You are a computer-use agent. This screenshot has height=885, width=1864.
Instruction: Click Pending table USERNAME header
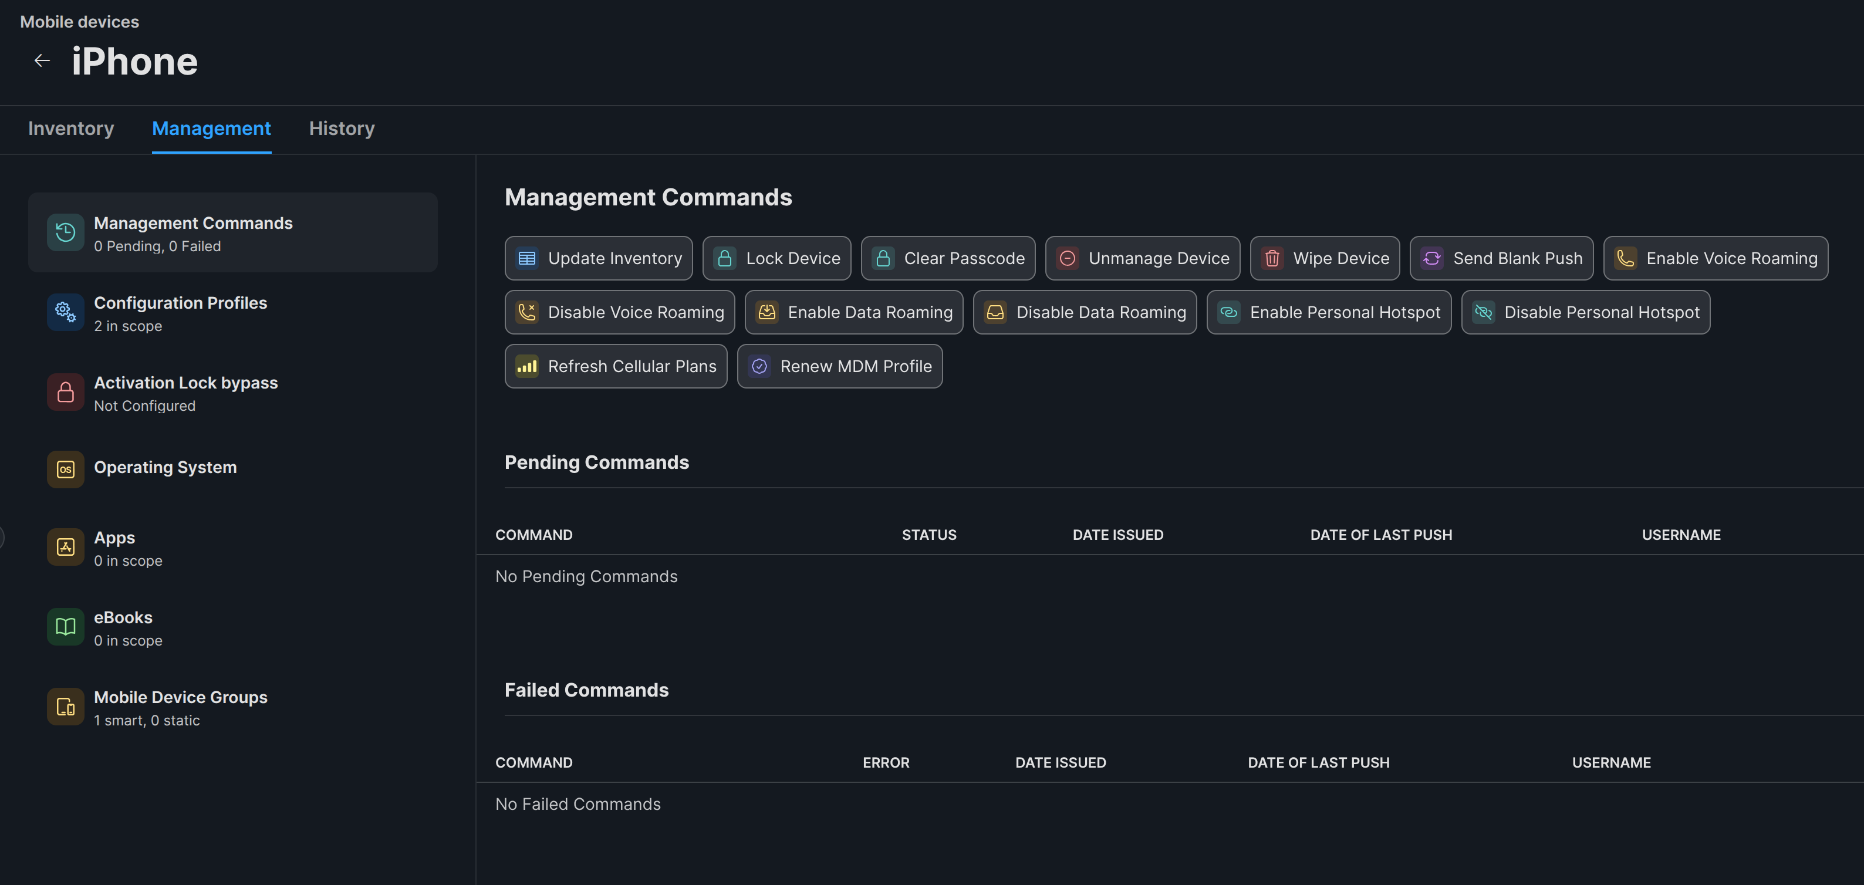tap(1681, 535)
